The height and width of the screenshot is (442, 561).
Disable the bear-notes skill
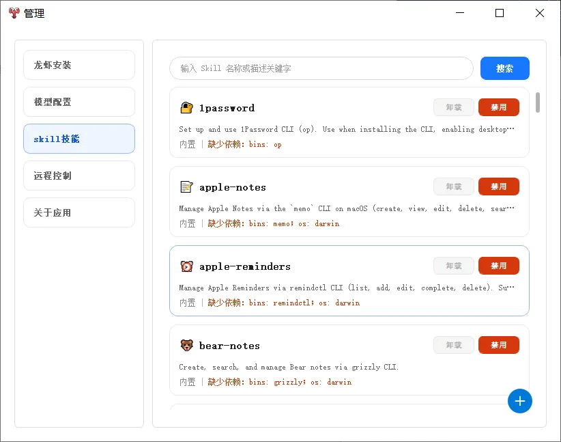pyautogui.click(x=498, y=345)
